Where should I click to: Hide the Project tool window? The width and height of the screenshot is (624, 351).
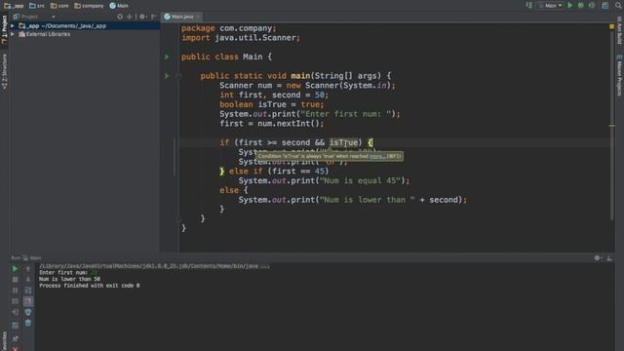153,17
